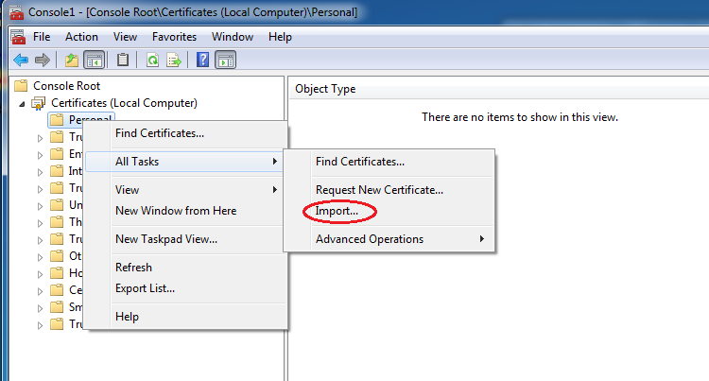The image size is (709, 381).
Task: Click the Refresh toolbar icon
Action: (x=152, y=60)
